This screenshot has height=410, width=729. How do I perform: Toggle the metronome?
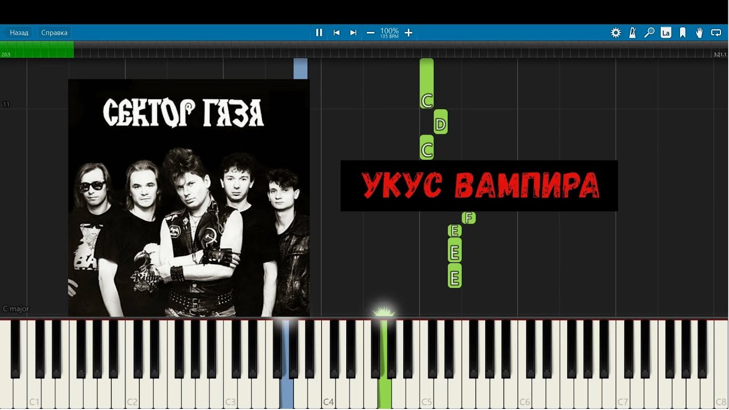pyautogui.click(x=632, y=32)
